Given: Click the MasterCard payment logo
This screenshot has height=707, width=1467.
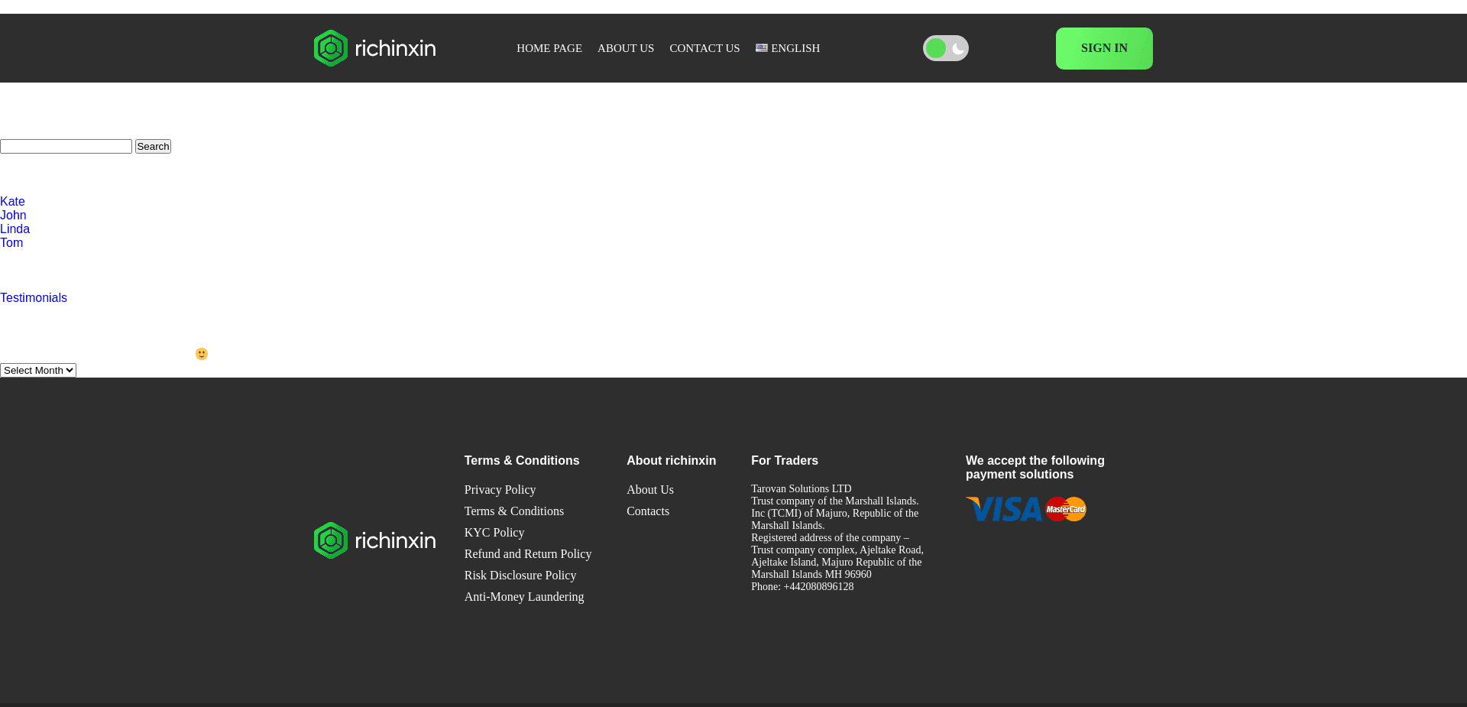Looking at the screenshot, I should pos(1066,509).
